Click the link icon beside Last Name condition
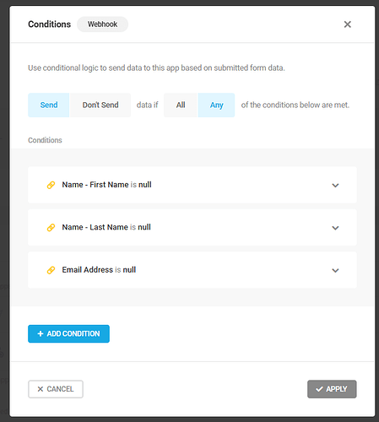 [51, 227]
